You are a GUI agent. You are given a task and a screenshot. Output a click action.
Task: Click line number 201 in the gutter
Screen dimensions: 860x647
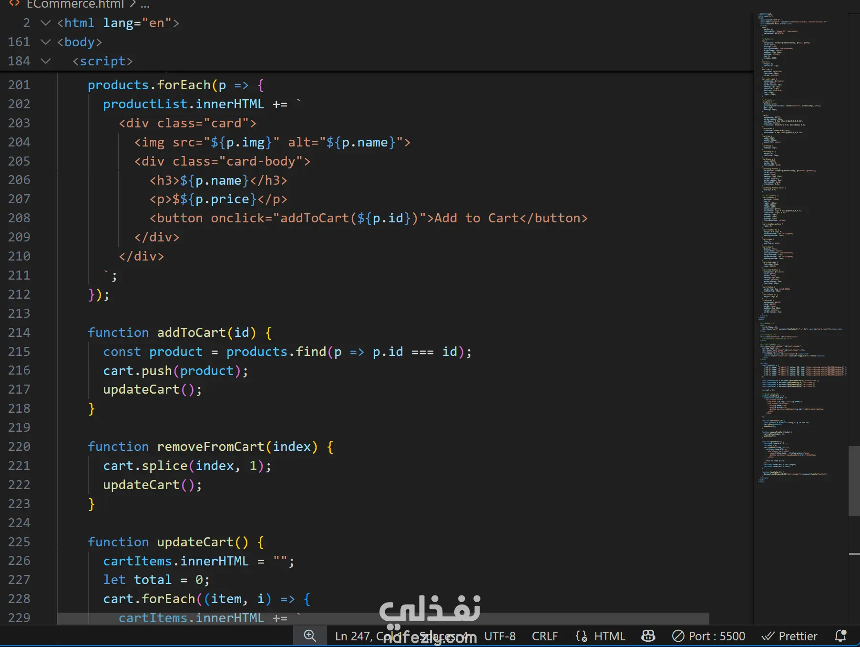pos(19,85)
